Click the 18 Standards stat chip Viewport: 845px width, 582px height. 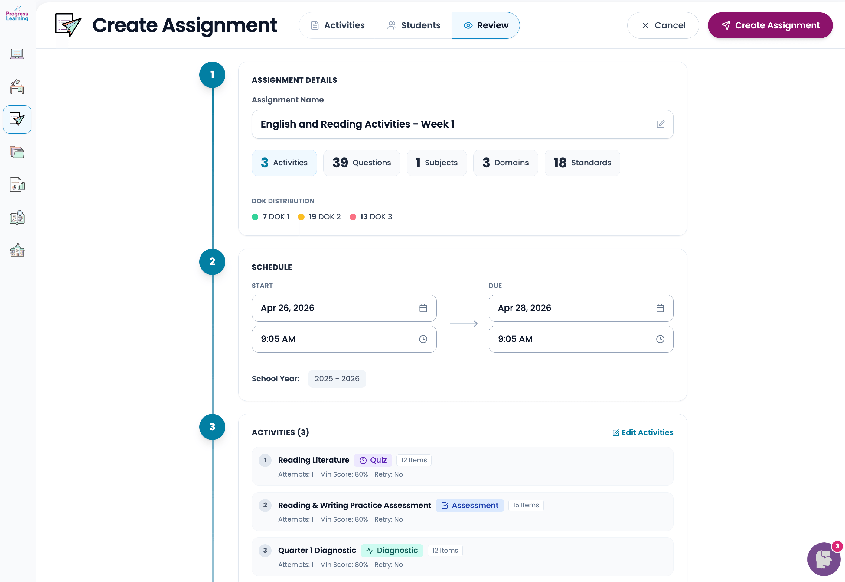(582, 163)
